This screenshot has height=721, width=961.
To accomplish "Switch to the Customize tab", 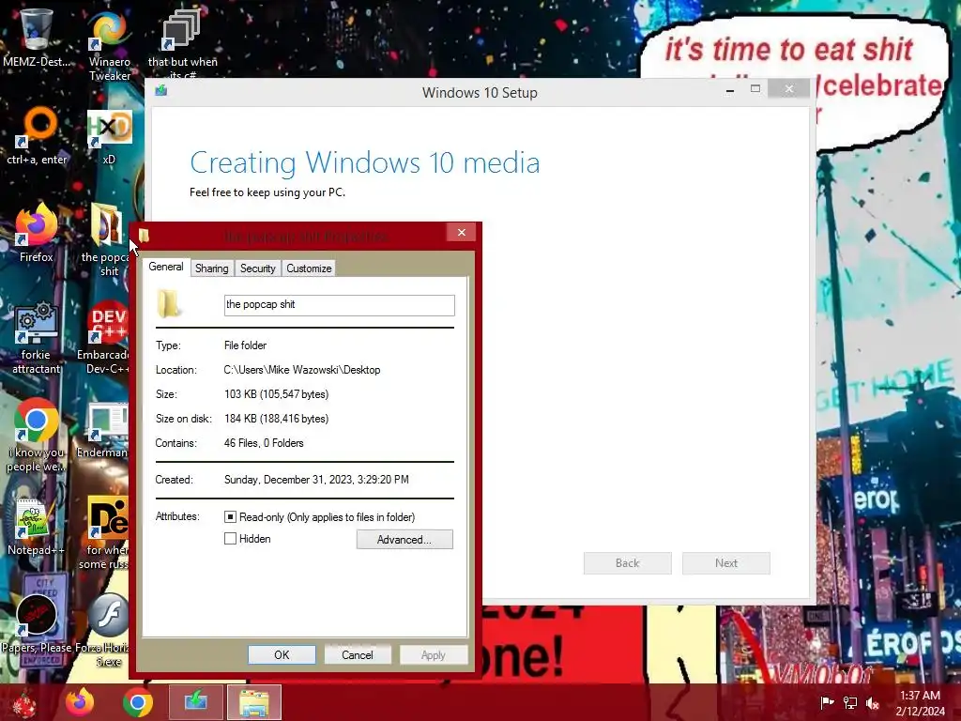I will [x=309, y=268].
